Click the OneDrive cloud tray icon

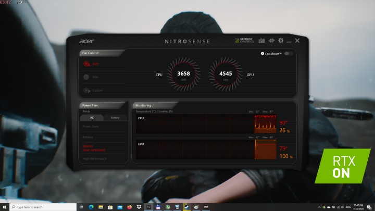[329, 207]
